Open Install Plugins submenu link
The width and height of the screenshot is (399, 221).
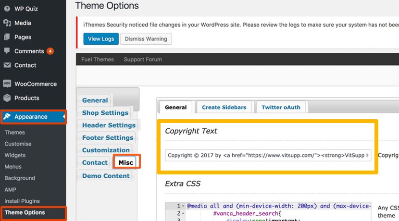pyautogui.click(x=22, y=201)
